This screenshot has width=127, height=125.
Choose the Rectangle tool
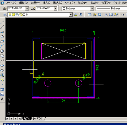[x=2, y=41]
